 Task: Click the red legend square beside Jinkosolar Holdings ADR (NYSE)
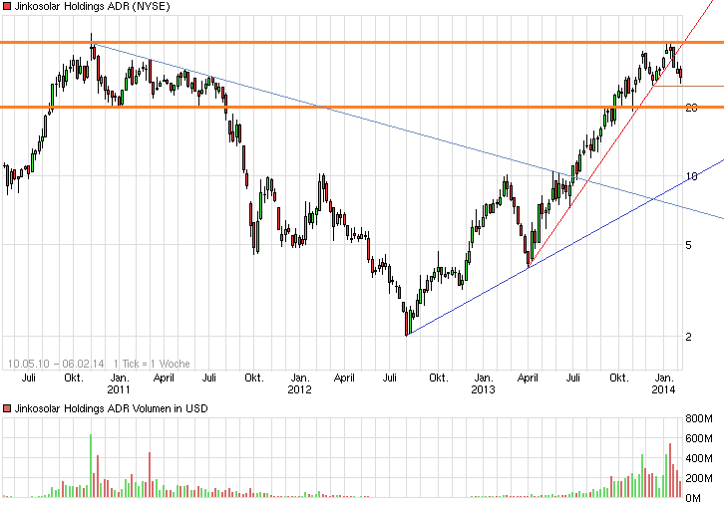pyautogui.click(x=6, y=6)
